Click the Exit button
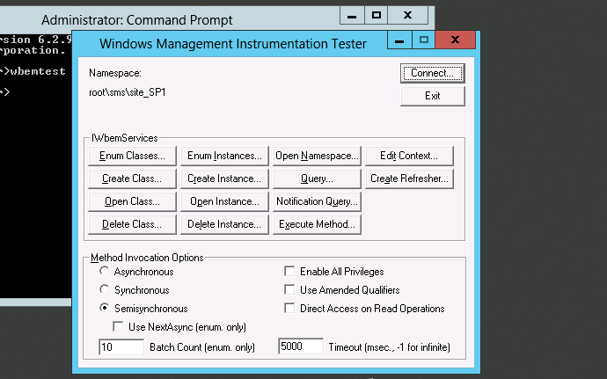 pos(433,96)
